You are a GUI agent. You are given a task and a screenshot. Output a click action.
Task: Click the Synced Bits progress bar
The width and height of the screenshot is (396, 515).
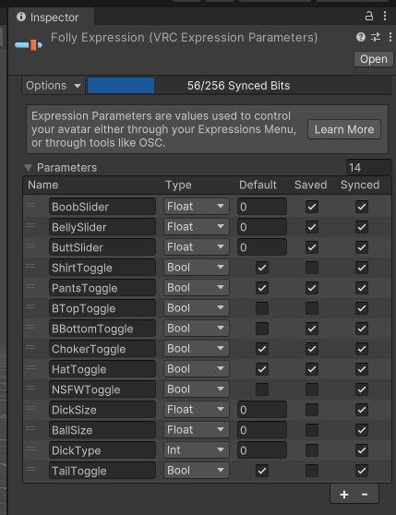pos(239,86)
